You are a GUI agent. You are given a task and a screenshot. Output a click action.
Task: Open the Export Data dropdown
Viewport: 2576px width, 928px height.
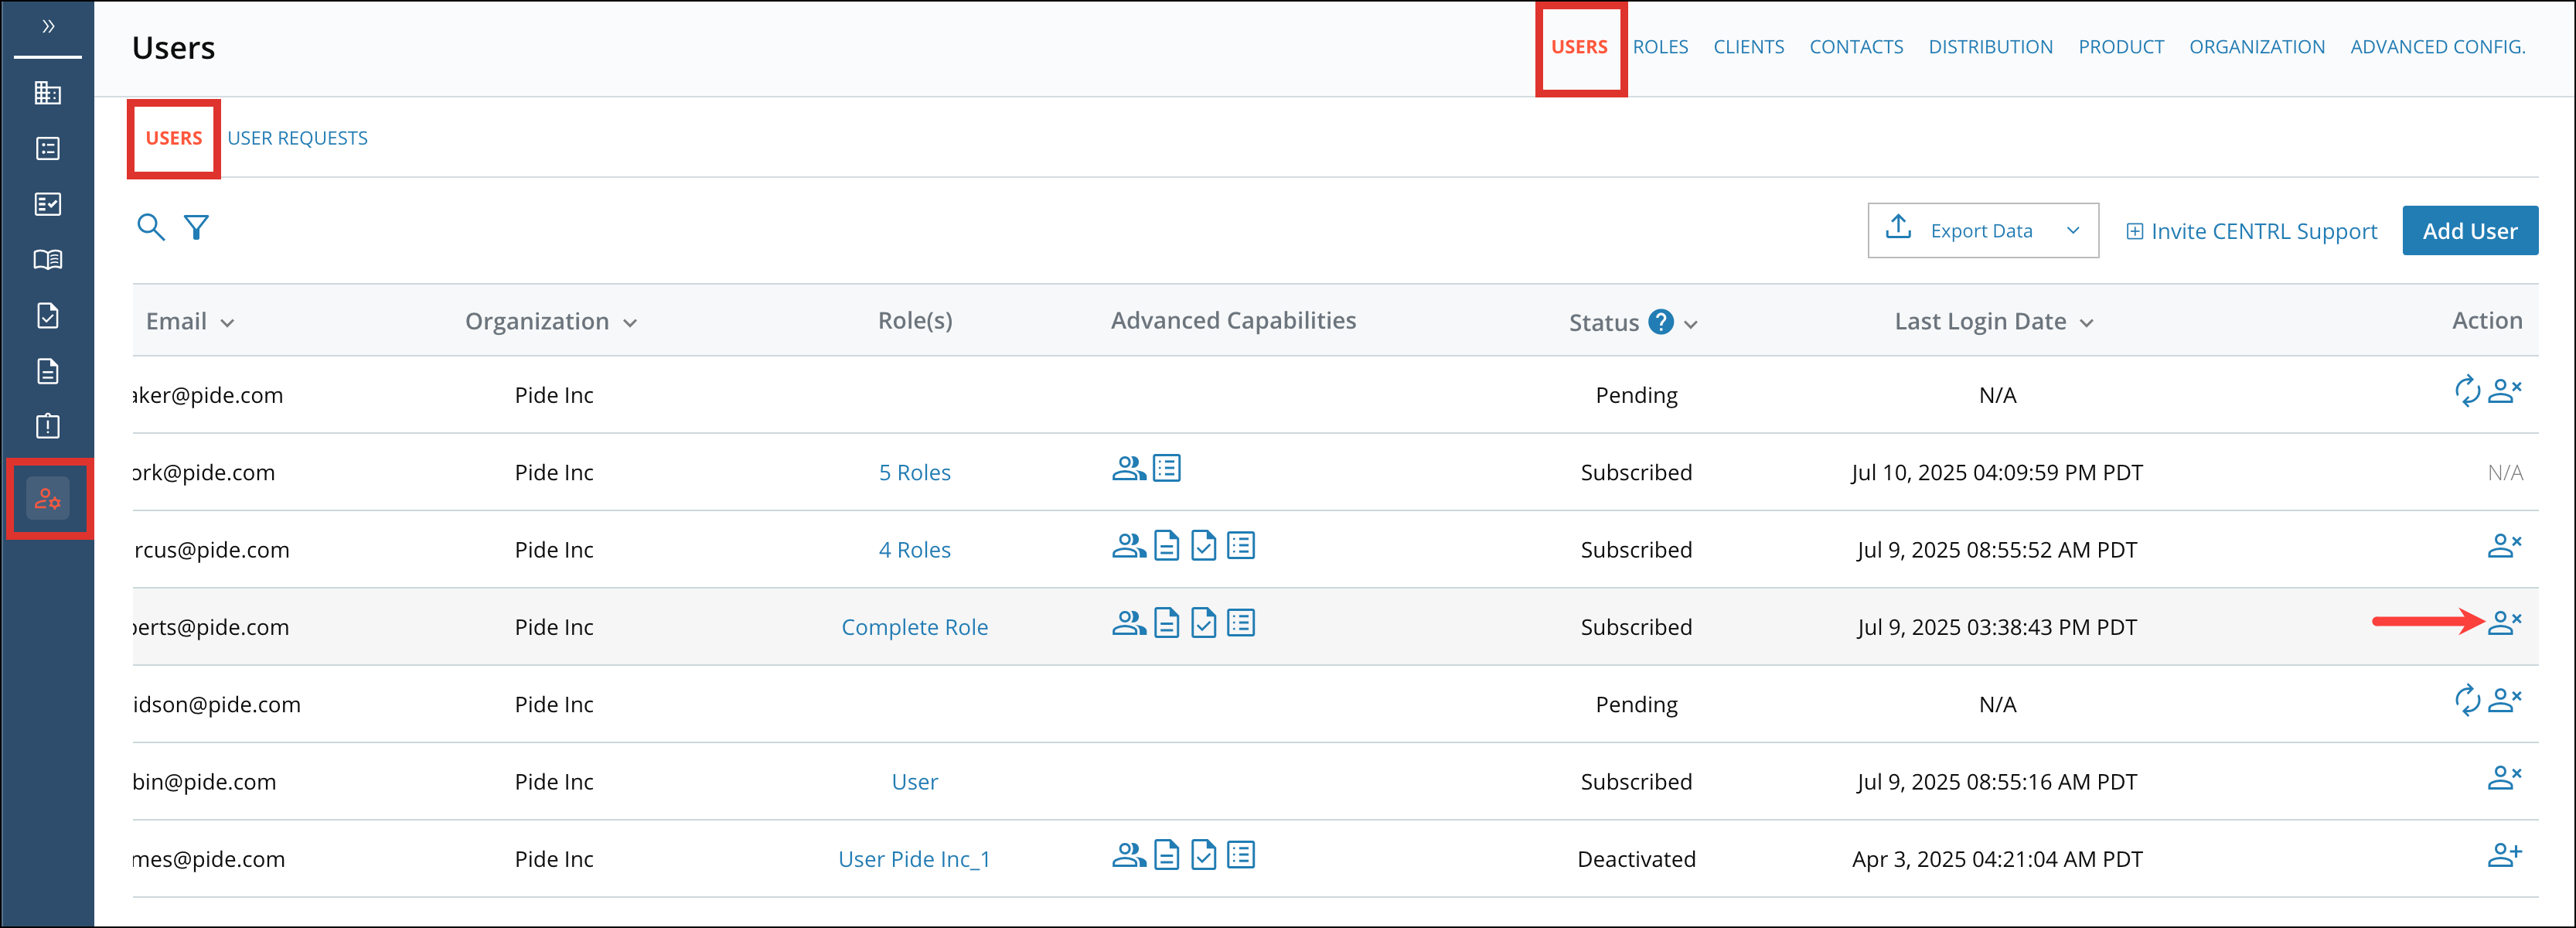(x=1982, y=231)
